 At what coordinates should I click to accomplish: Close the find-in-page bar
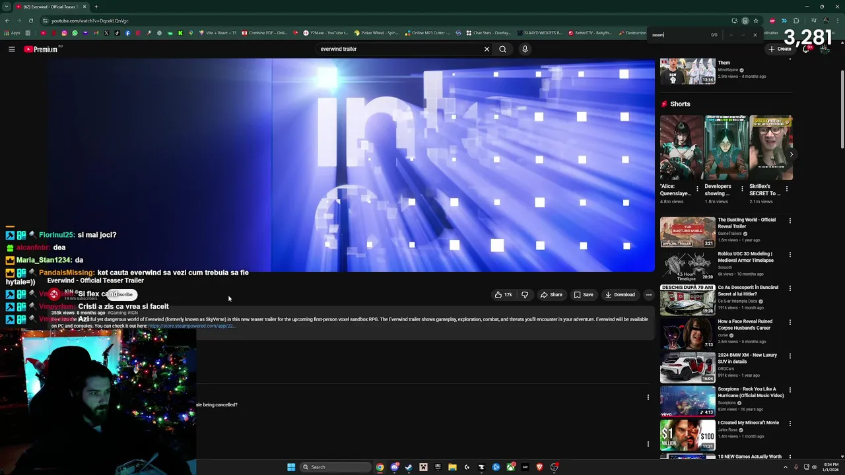755,35
